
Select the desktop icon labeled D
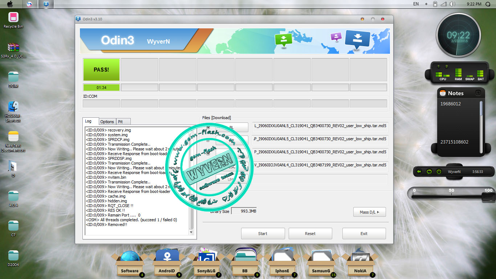pyautogui.click(x=13, y=169)
